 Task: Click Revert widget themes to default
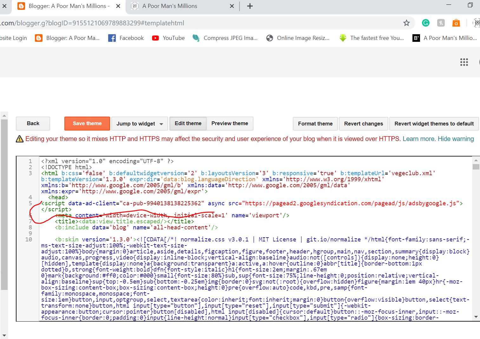point(434,124)
